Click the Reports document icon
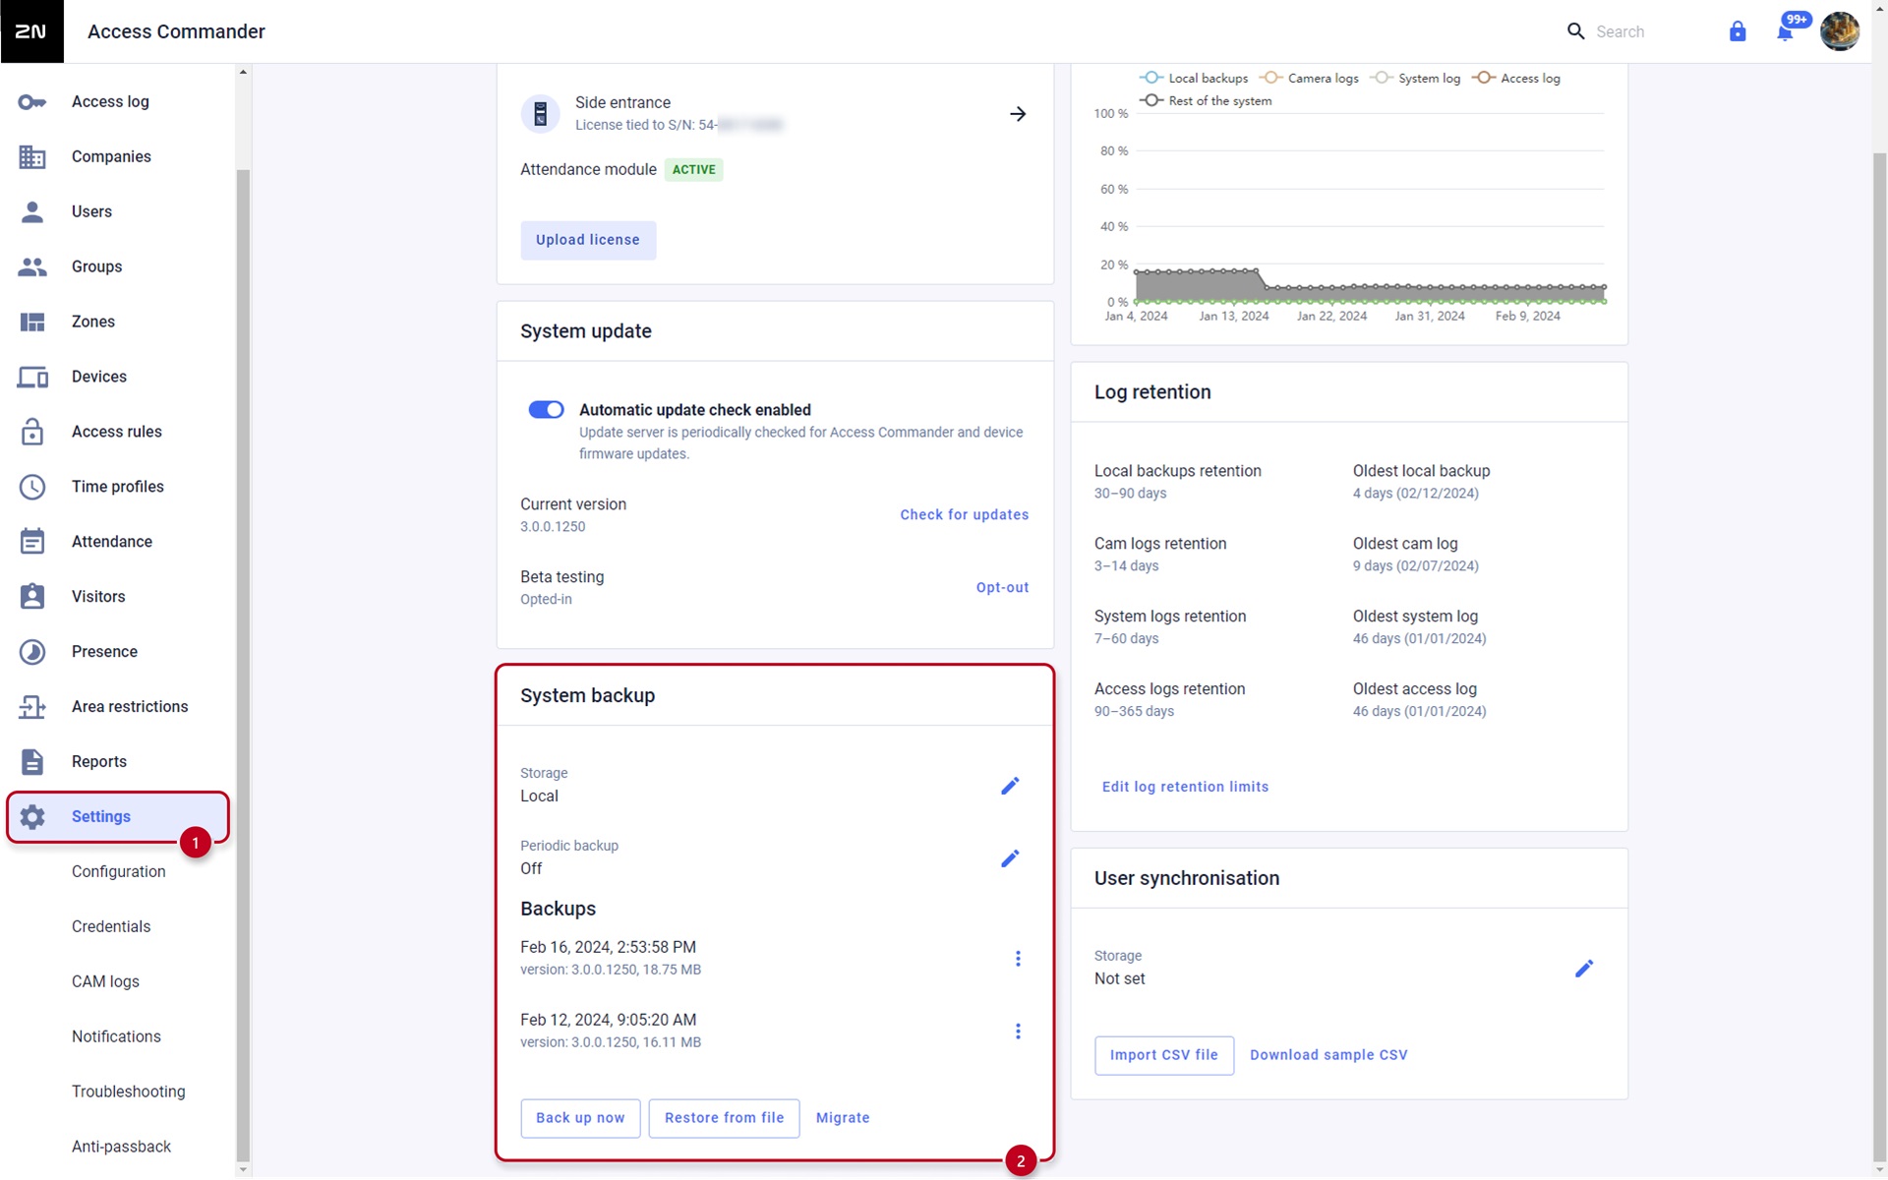The width and height of the screenshot is (1888, 1180). 32,762
